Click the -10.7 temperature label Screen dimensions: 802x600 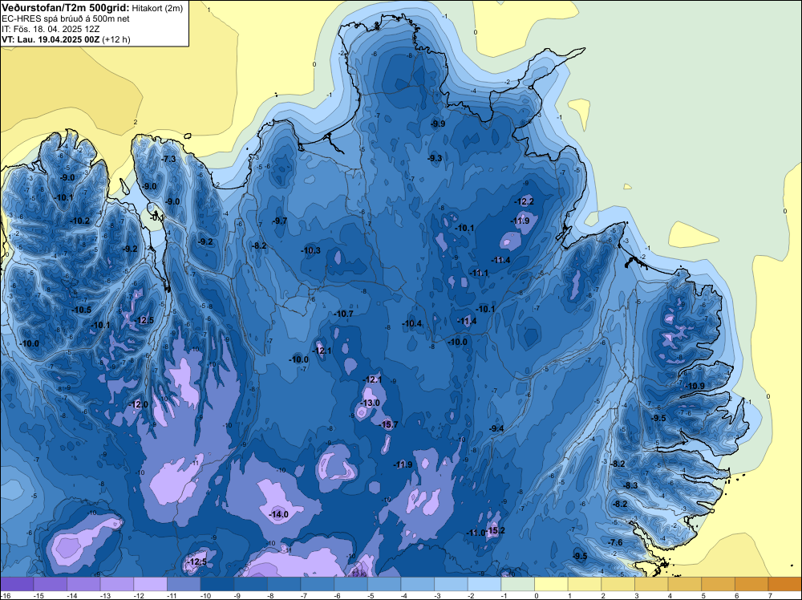coord(343,314)
